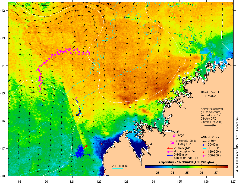The height and width of the screenshot is (184, 239).
Task: Click the '150-300m' depth label
Action: pos(214,152)
